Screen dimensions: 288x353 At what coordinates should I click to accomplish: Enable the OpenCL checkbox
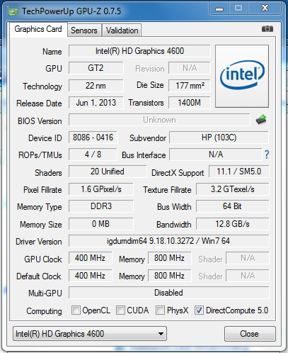pos(76,310)
